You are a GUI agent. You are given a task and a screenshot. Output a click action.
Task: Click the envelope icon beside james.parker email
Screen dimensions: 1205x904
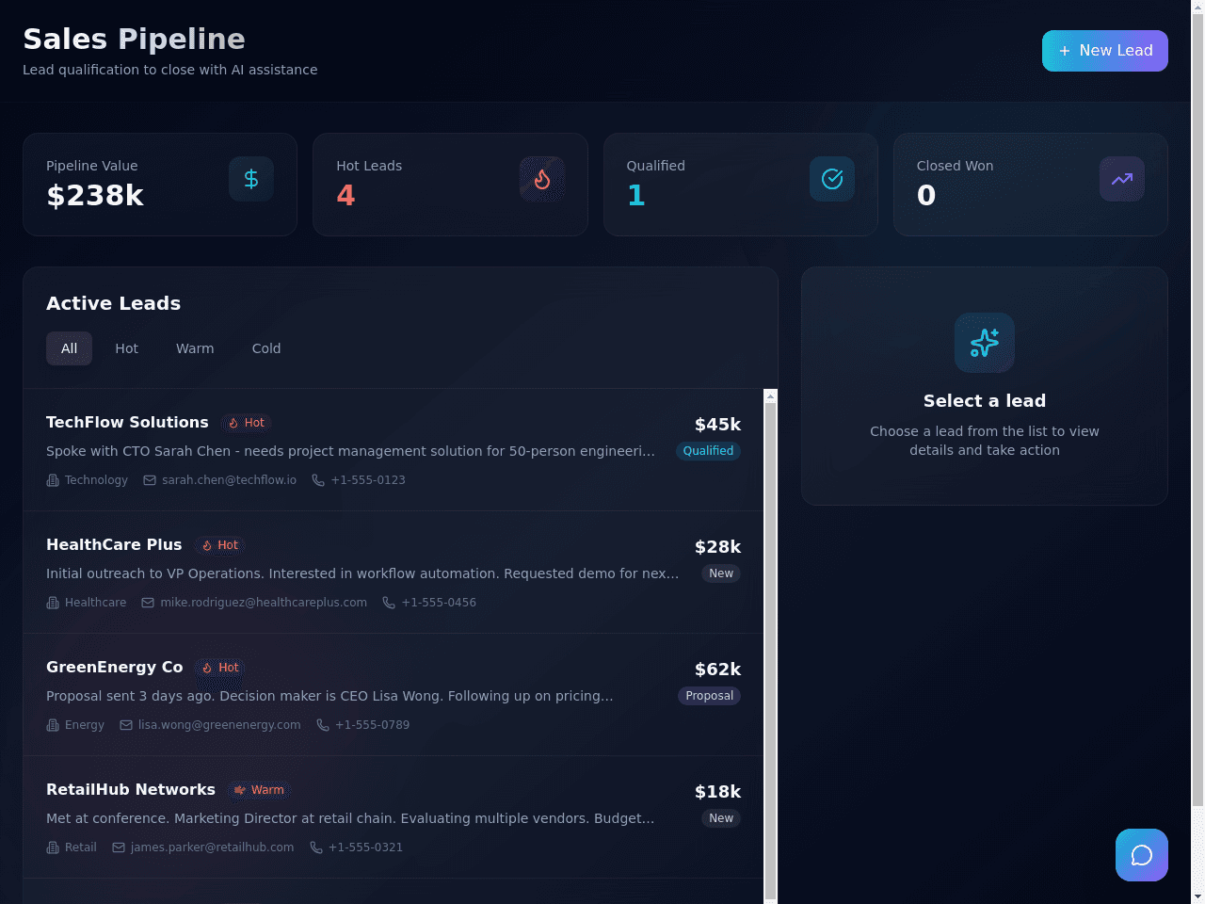point(119,847)
